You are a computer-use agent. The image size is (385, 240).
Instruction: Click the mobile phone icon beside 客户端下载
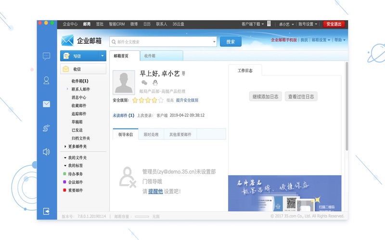pos(269,24)
